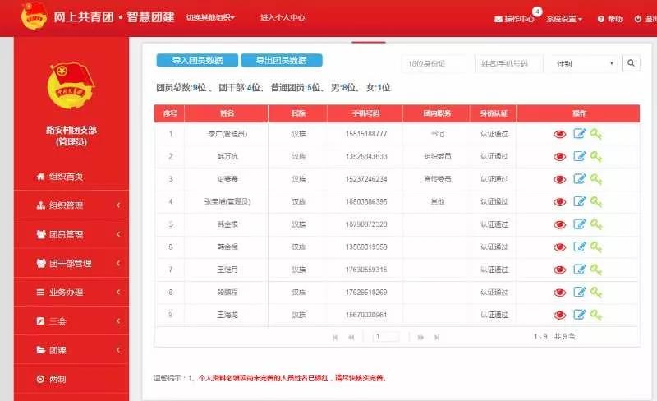Edit row 5 member record
657x401 pixels.
tap(580, 224)
